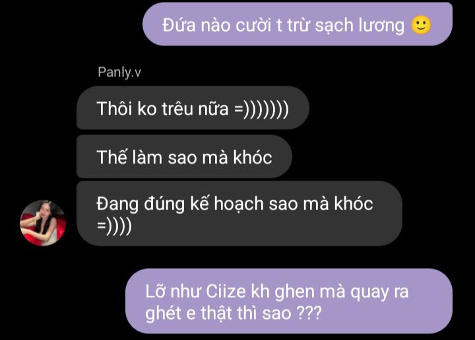The image size is (475, 340).
Task: Click 'Đang đúng' at the start of the third grey bubble
Action: click(141, 204)
